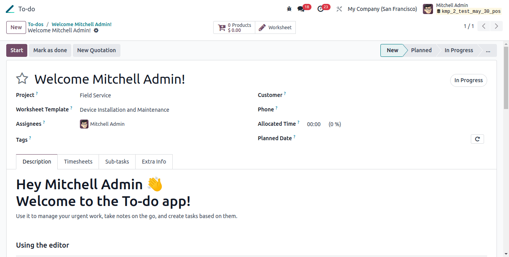Click the To-do app name in the navbar
The width and height of the screenshot is (509, 257).
(27, 9)
